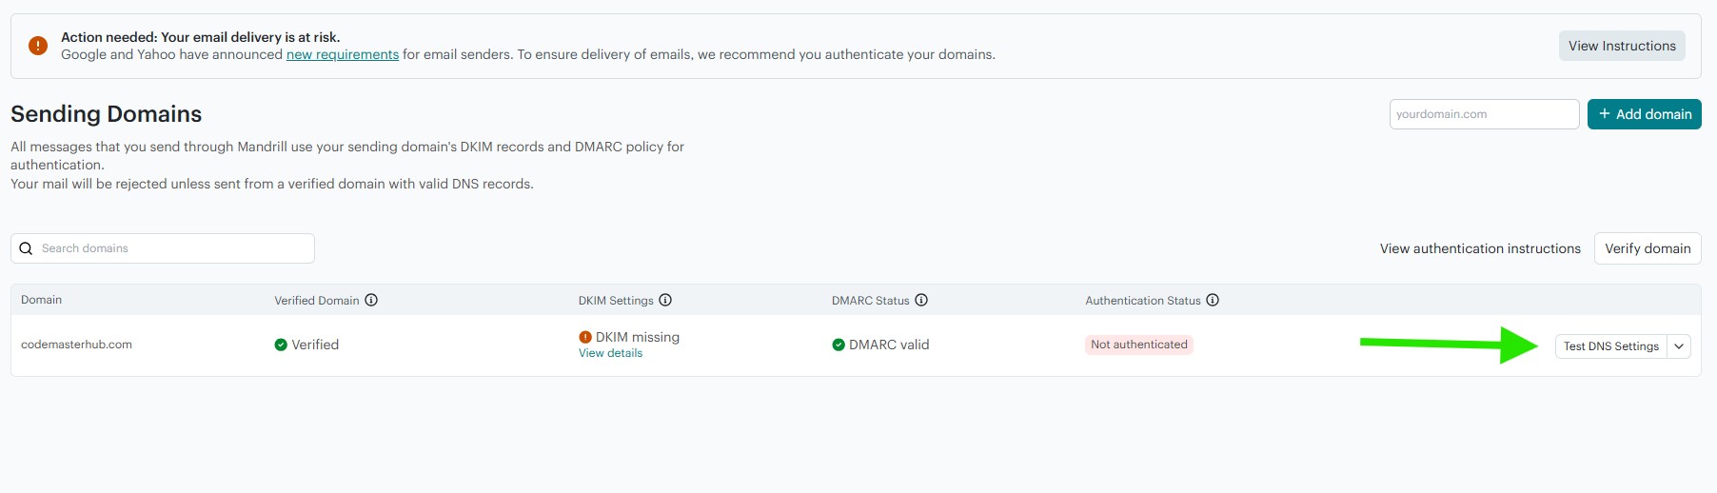Screen dimensions: 1717x493
Task: Click info icon next to Verified Domain
Action: 371,300
